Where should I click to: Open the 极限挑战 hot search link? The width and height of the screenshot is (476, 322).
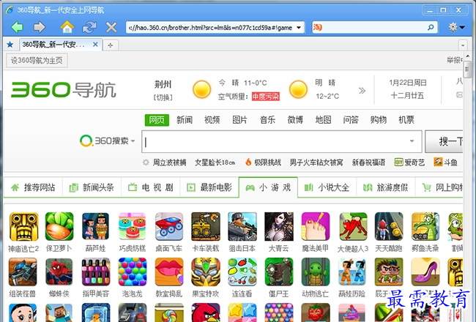click(x=267, y=162)
